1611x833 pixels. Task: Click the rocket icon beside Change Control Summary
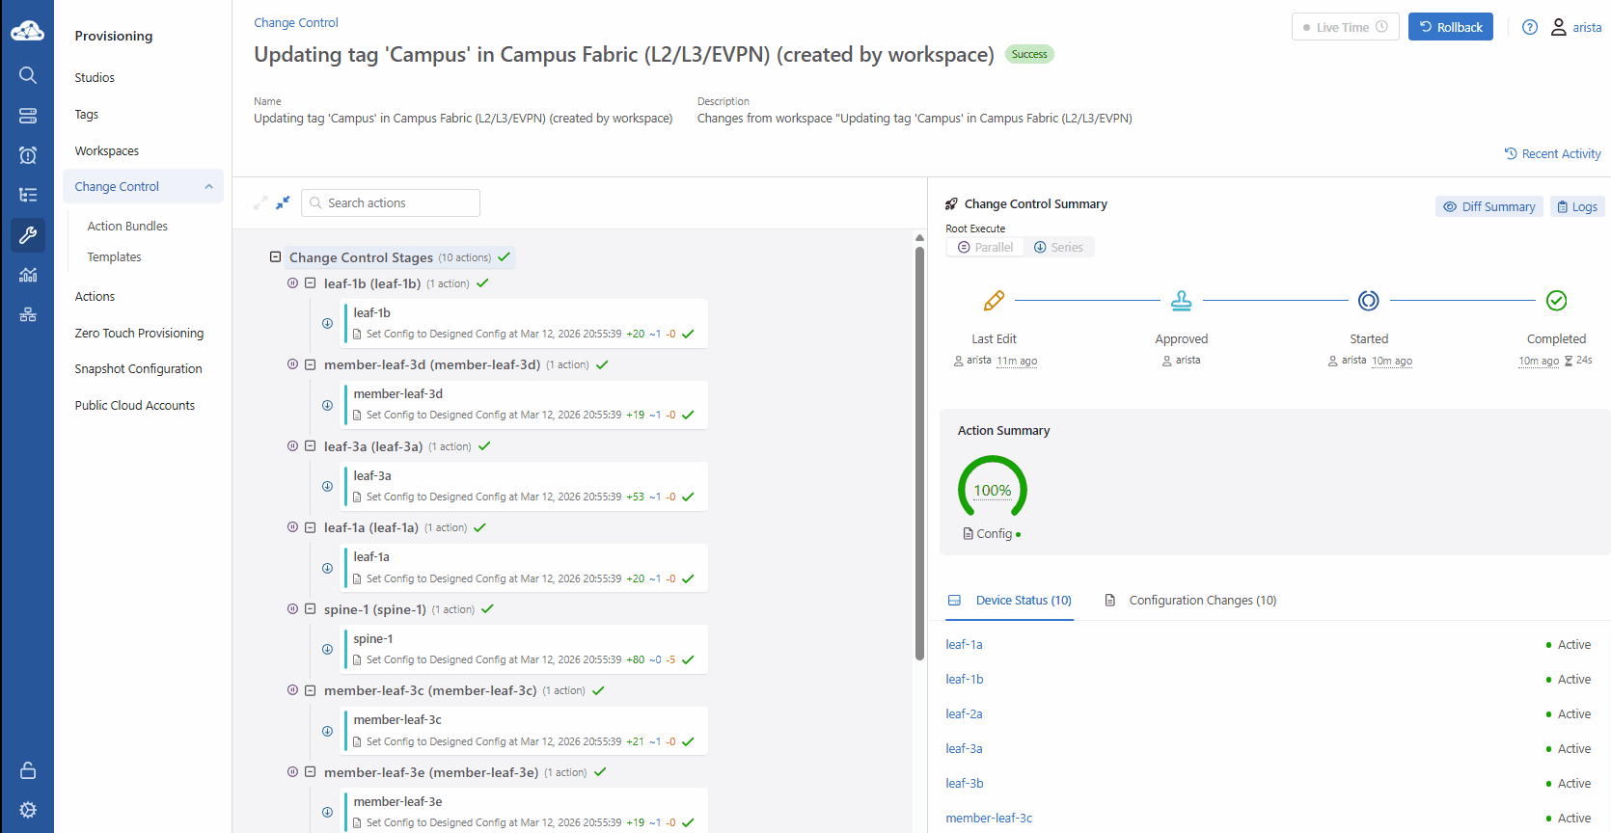[x=951, y=203]
